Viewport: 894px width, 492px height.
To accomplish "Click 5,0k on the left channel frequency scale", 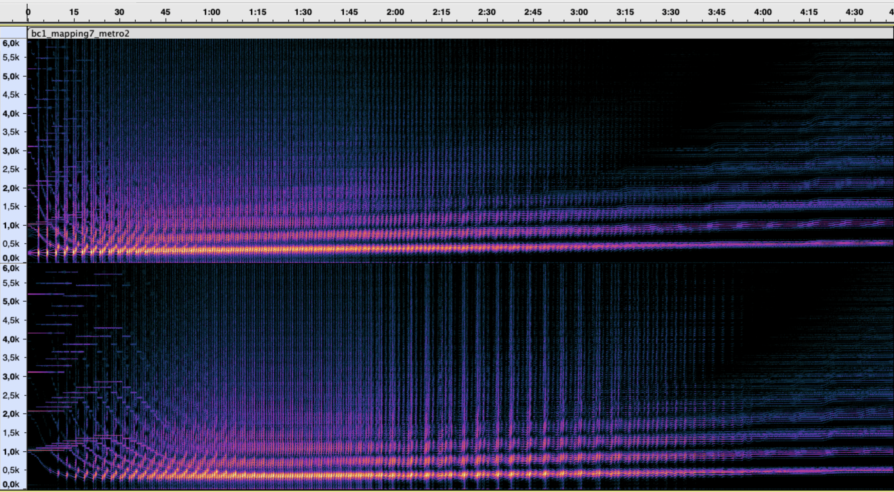I will (x=11, y=76).
